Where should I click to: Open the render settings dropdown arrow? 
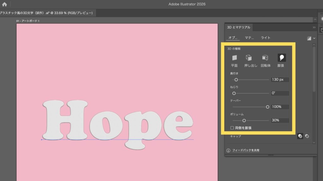[x=314, y=38]
